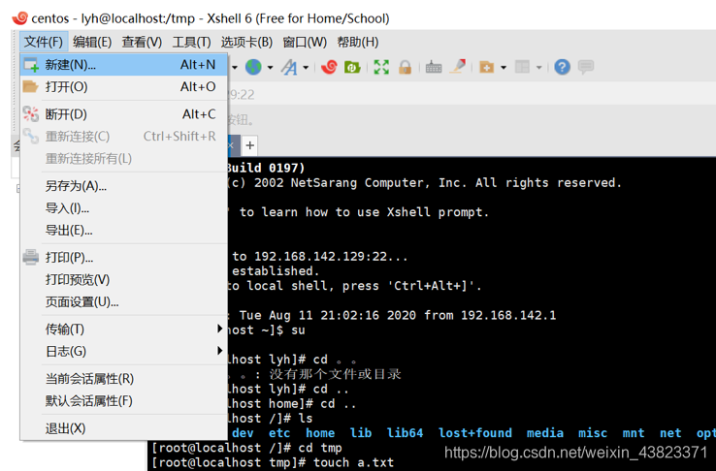Open the 选项卡(B) menu
Image resolution: width=716 pixels, height=471 pixels.
[x=246, y=42]
